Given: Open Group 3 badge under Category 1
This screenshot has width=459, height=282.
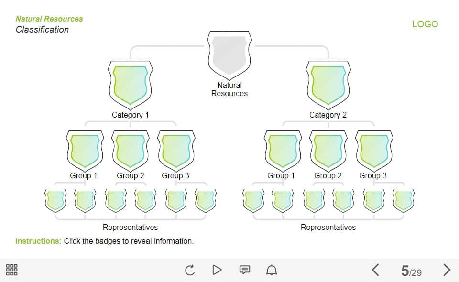Looking at the screenshot, I should pos(176,150).
